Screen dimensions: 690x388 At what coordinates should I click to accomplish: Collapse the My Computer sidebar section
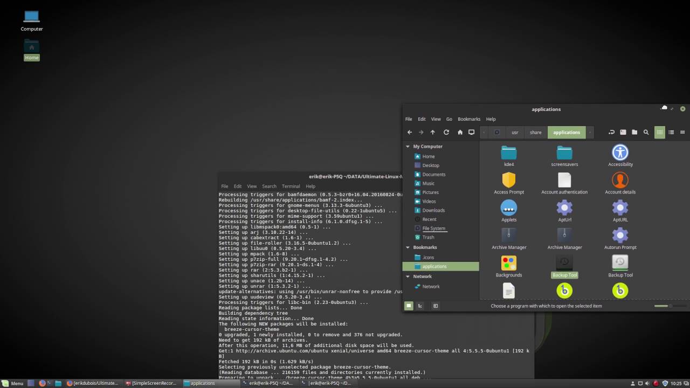pyautogui.click(x=408, y=147)
